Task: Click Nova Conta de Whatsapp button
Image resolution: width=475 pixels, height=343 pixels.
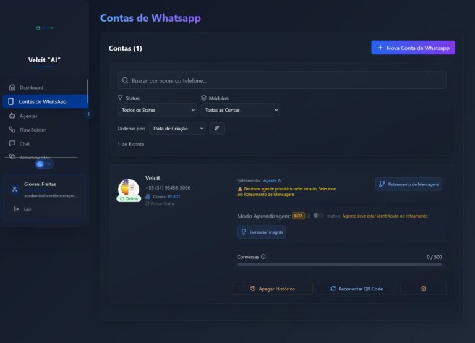Action: (x=413, y=48)
